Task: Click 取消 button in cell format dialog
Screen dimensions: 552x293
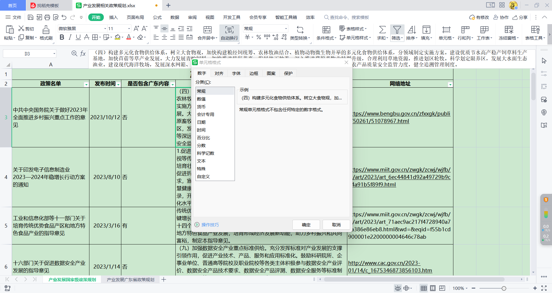Action: (336, 225)
